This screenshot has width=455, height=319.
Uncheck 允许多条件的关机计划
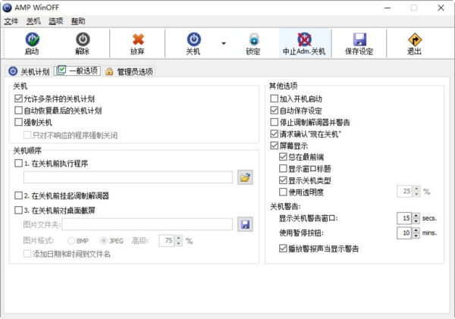[18, 99]
